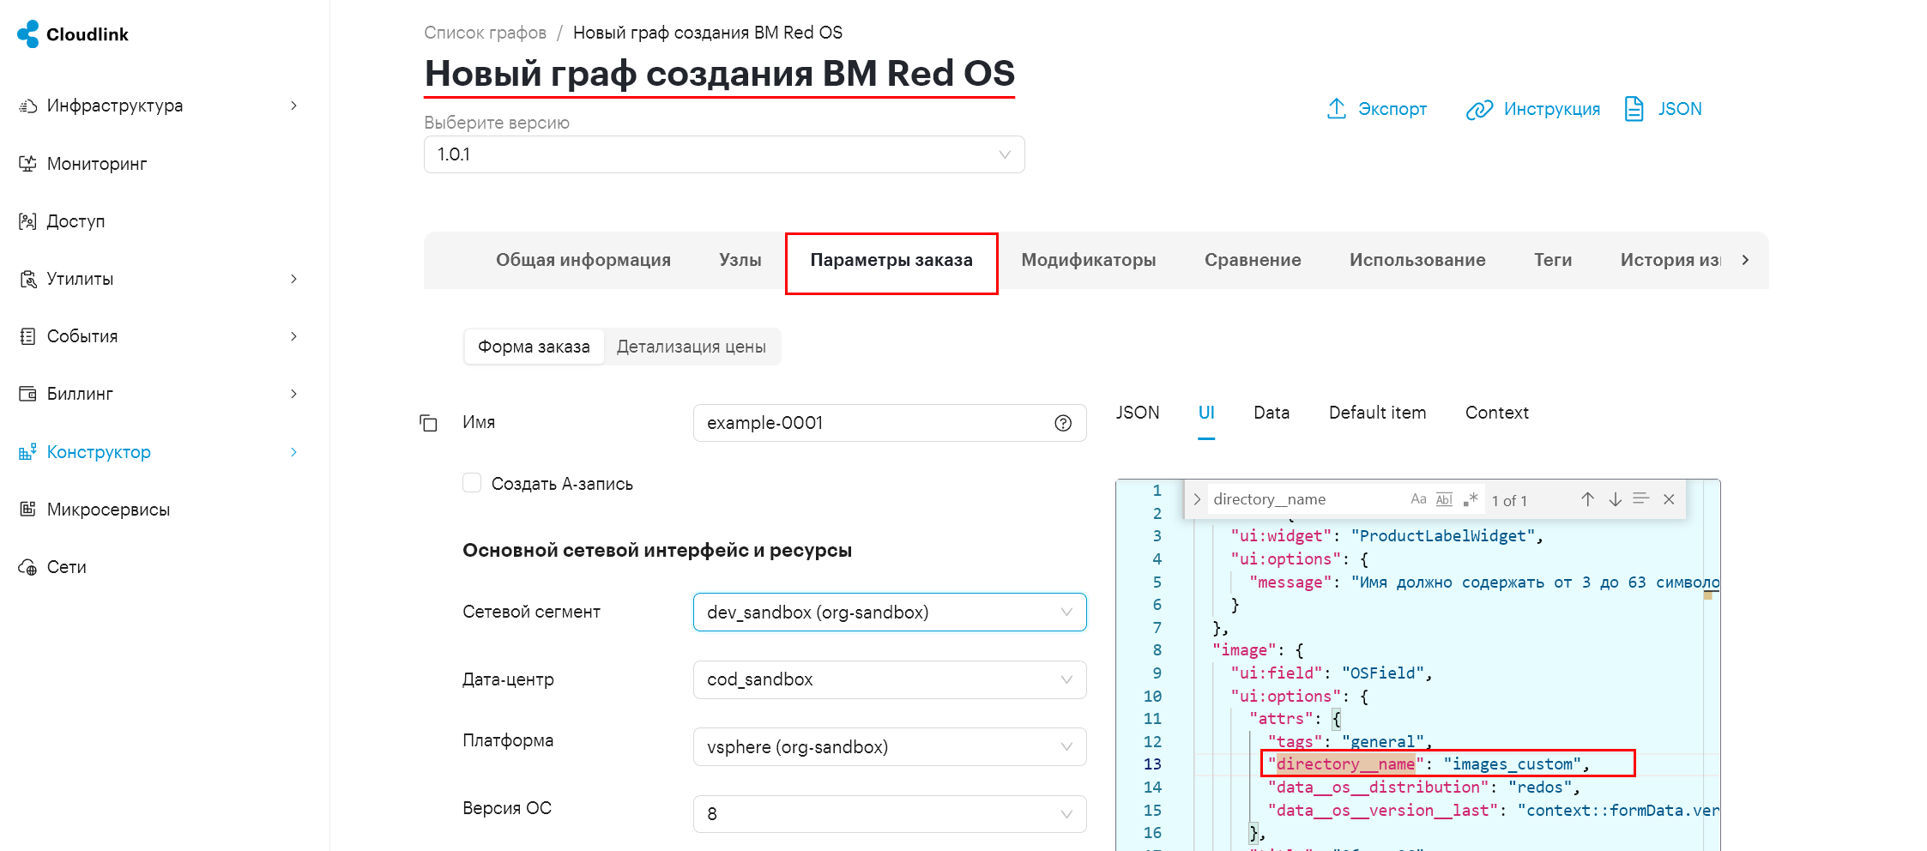Toggle regular expression search

pos(1471,499)
